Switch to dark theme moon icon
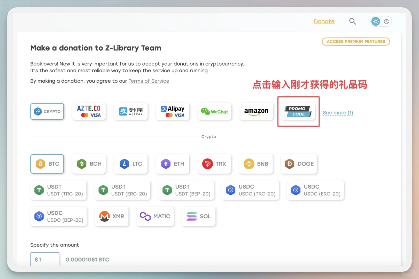Viewport: 419px width, 279px height. point(386,21)
